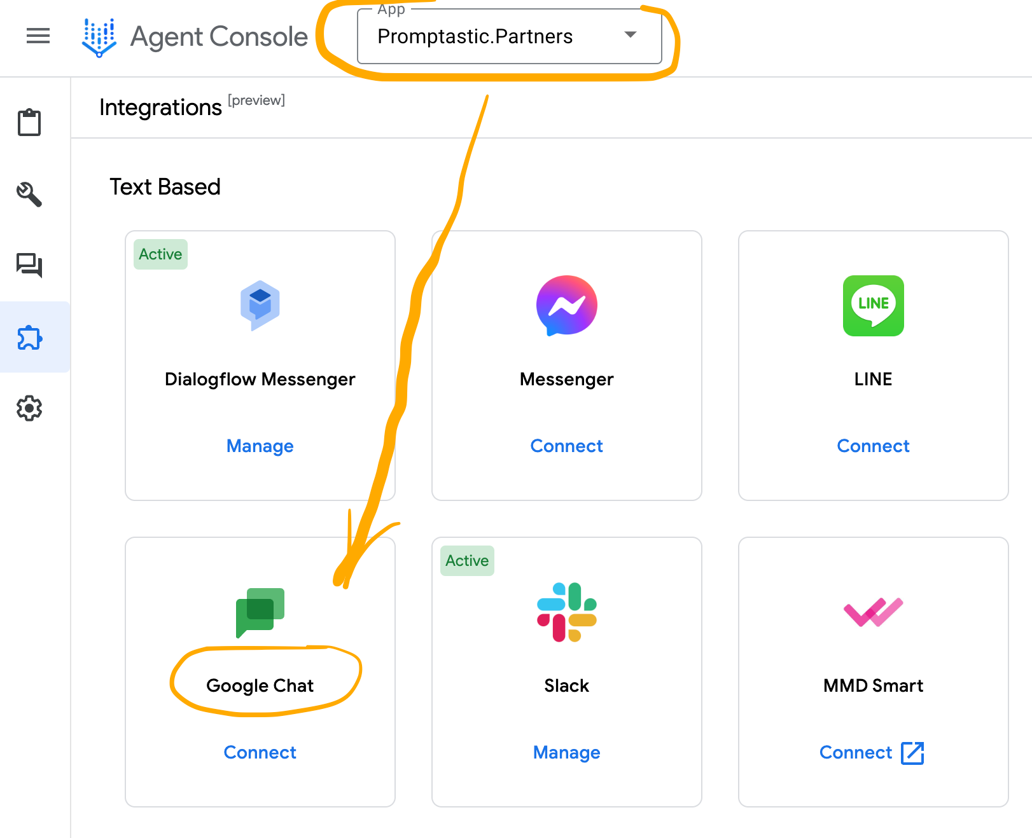Click the Slack logo icon

tap(566, 612)
